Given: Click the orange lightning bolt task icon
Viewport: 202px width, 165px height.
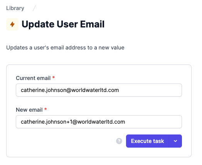Looking at the screenshot, I should 12,24.
